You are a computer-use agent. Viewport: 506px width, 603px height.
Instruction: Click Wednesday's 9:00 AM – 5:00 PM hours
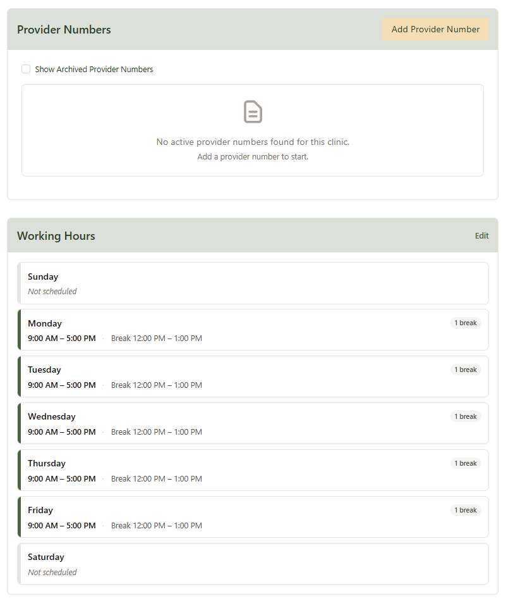(x=62, y=432)
